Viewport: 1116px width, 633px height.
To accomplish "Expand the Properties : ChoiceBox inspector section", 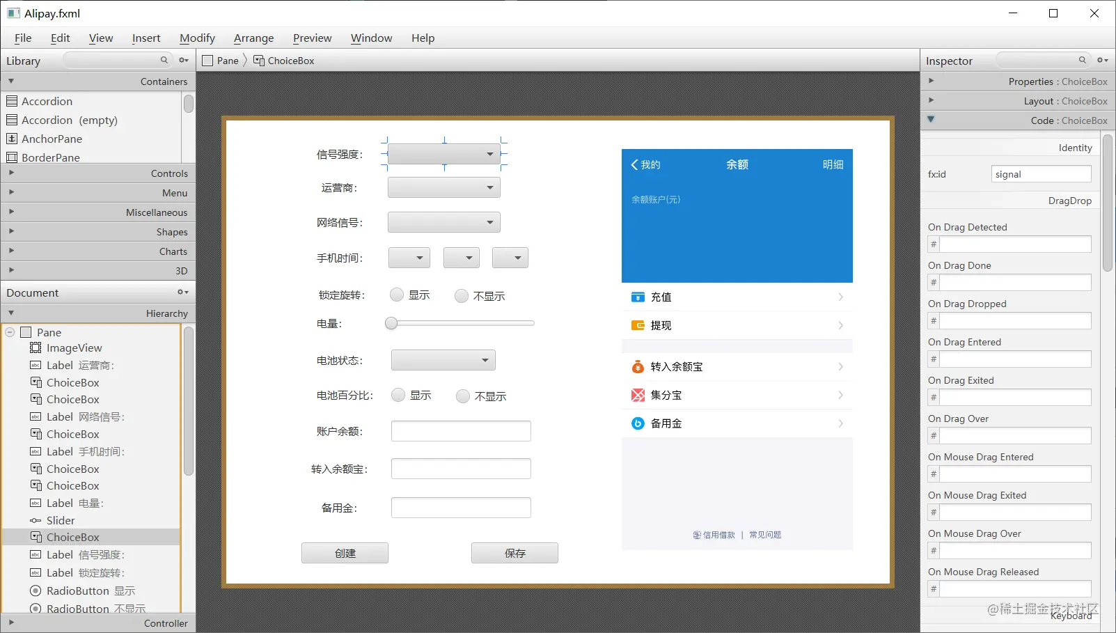I will pos(1017,81).
